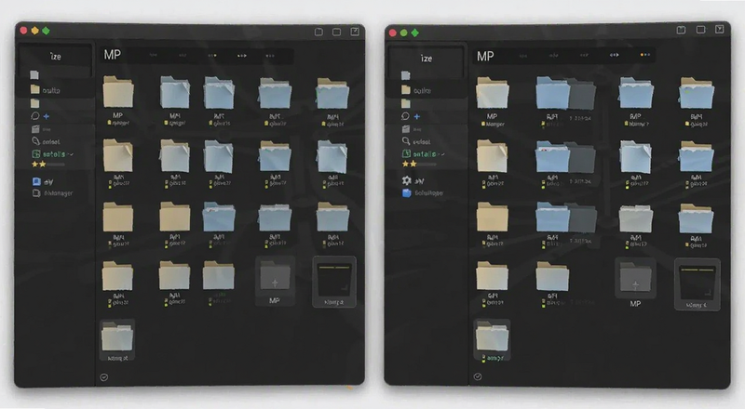Image resolution: width=745 pixels, height=409 pixels.
Task: Toggle the check circle in right window status bar
Action: pos(478,376)
